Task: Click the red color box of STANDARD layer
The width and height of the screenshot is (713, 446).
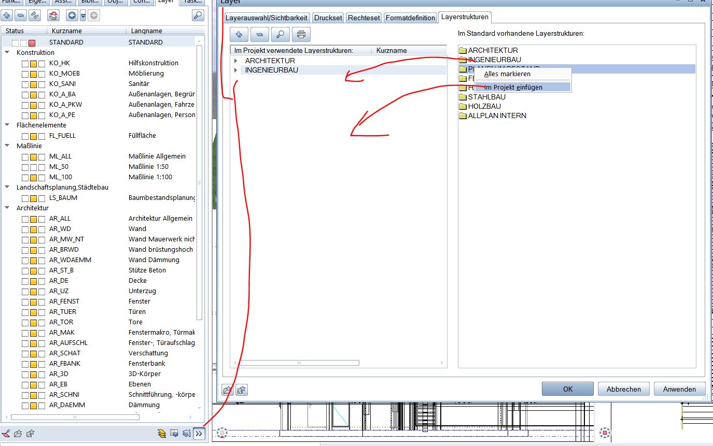Action: point(32,42)
